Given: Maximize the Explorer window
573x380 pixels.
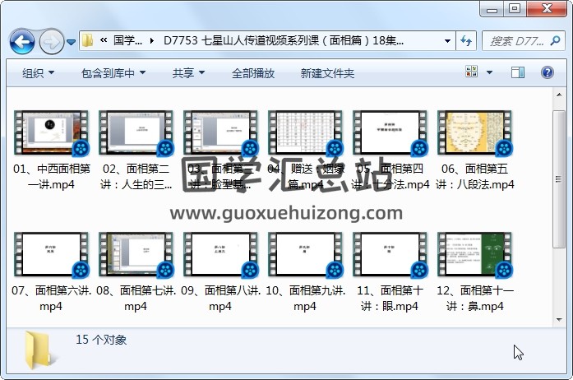Looking at the screenshot, I should (x=515, y=9).
